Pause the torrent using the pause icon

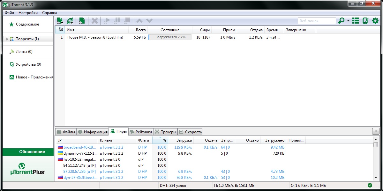pos(117,21)
